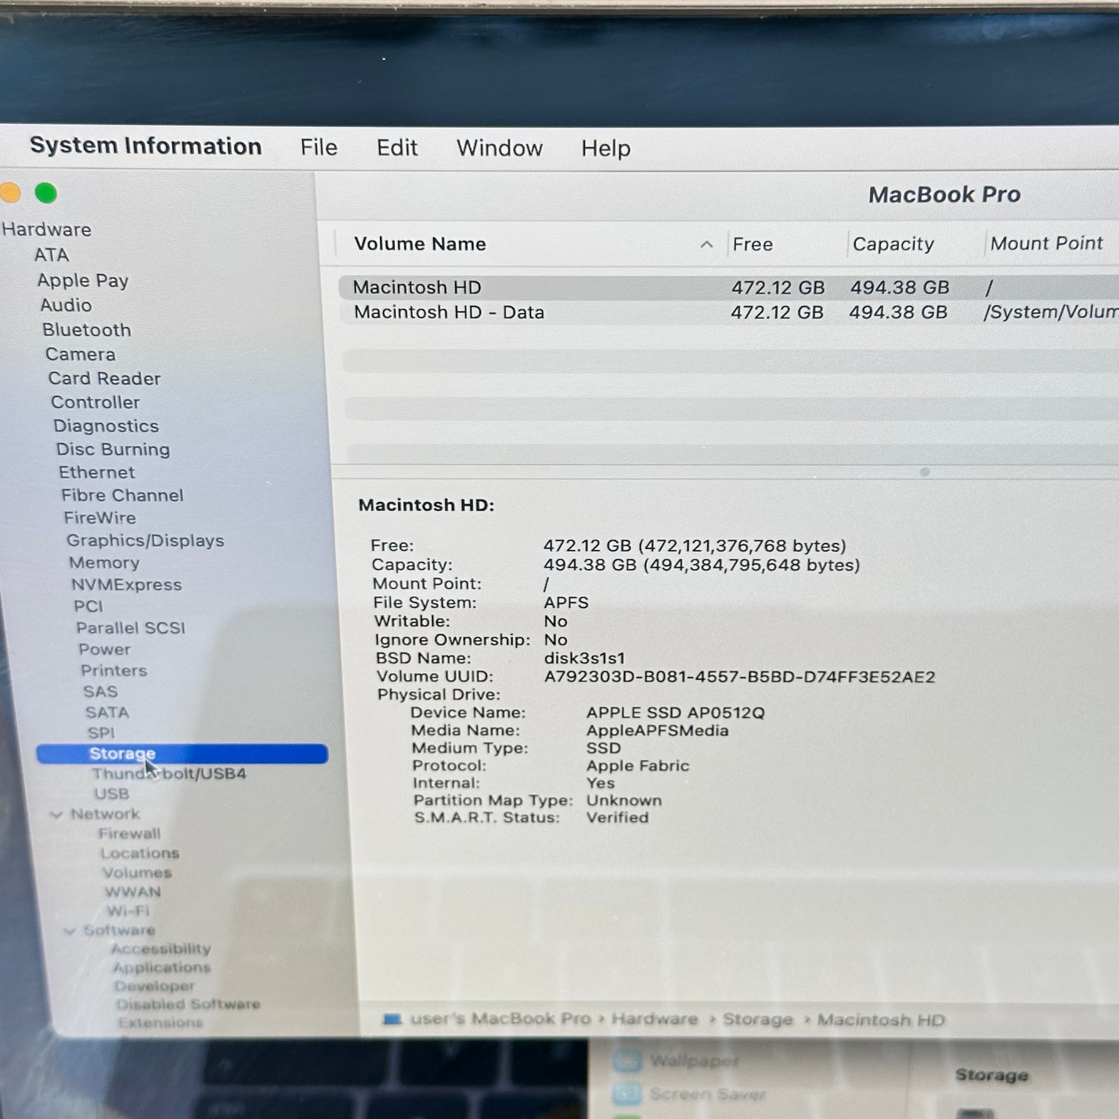Select Applications under Software

[x=162, y=967]
